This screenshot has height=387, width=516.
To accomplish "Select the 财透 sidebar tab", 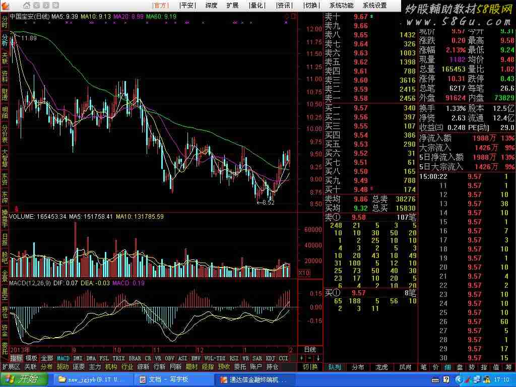I will [5, 95].
